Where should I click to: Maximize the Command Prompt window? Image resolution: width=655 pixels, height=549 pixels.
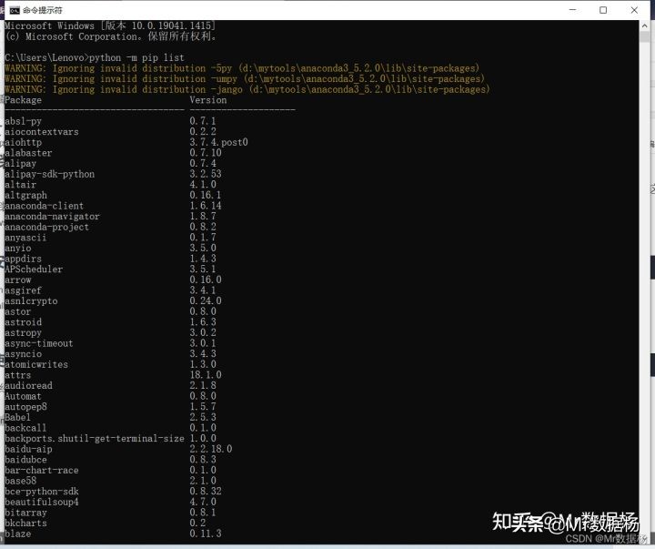point(603,10)
